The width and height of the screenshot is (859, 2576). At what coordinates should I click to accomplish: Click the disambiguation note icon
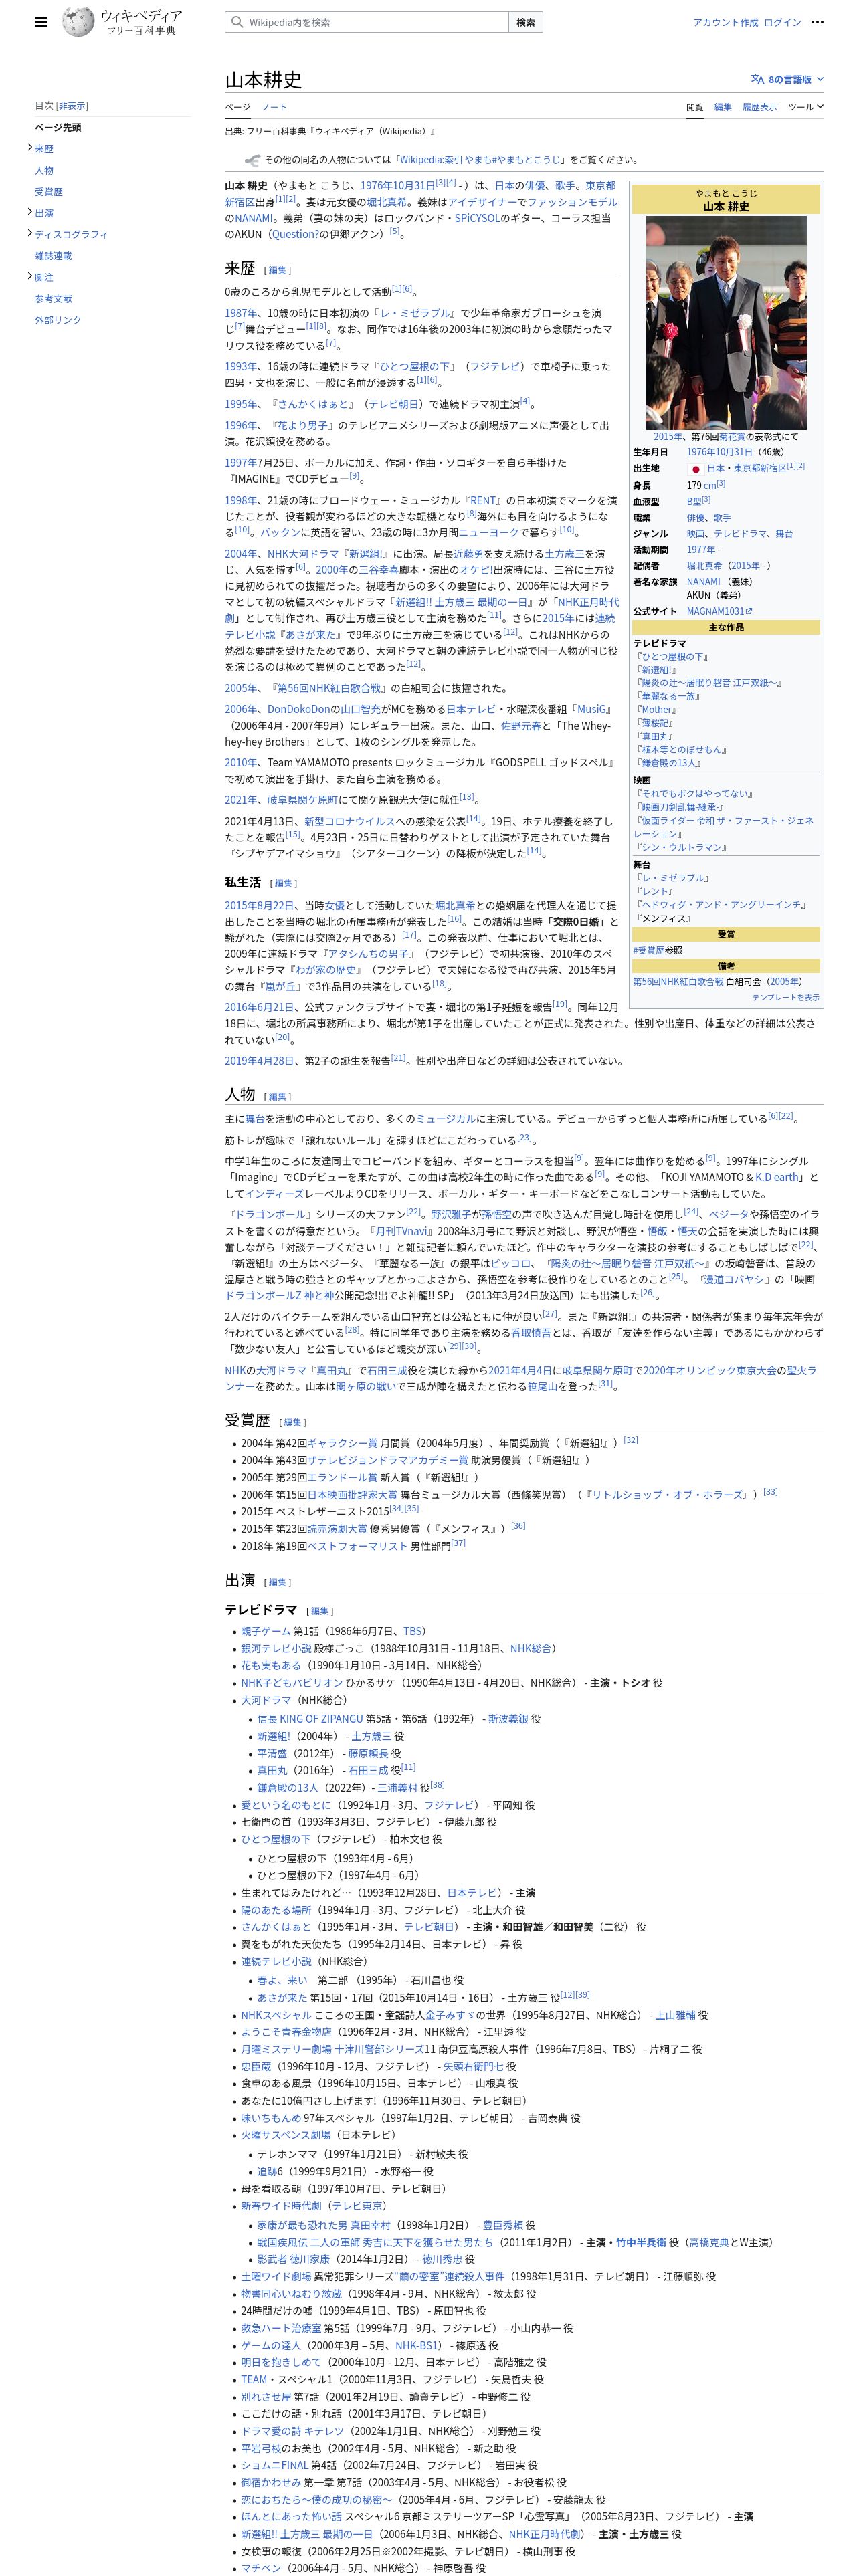point(252,160)
